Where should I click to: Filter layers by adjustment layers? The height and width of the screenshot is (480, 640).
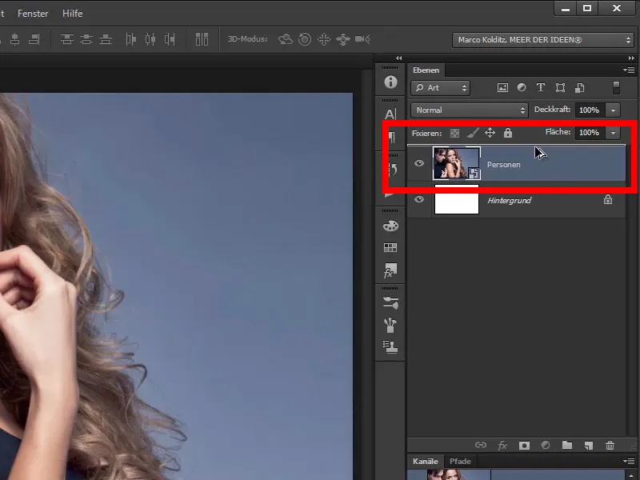point(522,87)
